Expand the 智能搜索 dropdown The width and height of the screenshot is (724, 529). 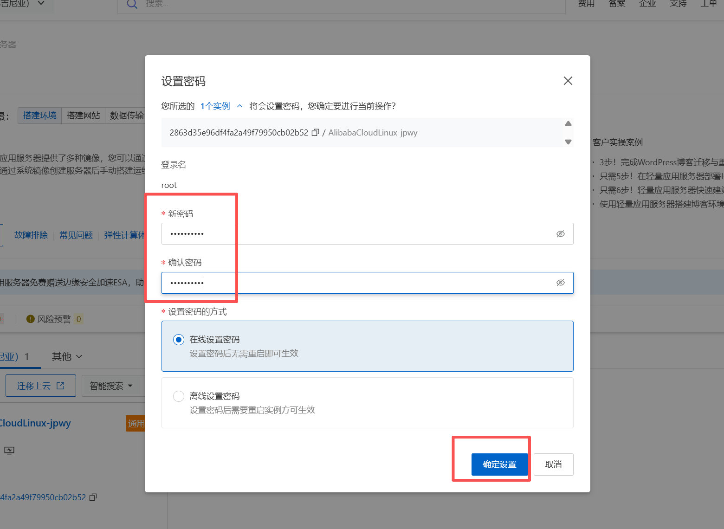(x=111, y=386)
